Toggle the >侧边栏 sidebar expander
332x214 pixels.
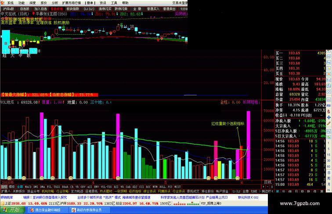(266, 191)
